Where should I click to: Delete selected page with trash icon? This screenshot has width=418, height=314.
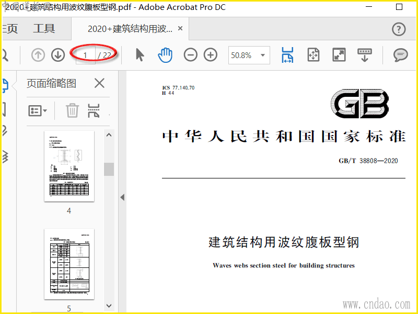point(72,110)
